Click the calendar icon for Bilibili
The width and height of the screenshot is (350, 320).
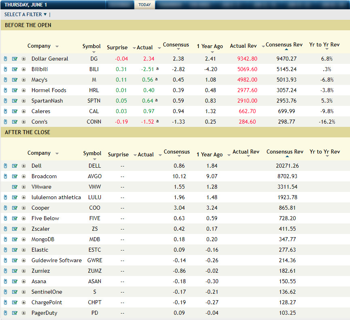15,69
